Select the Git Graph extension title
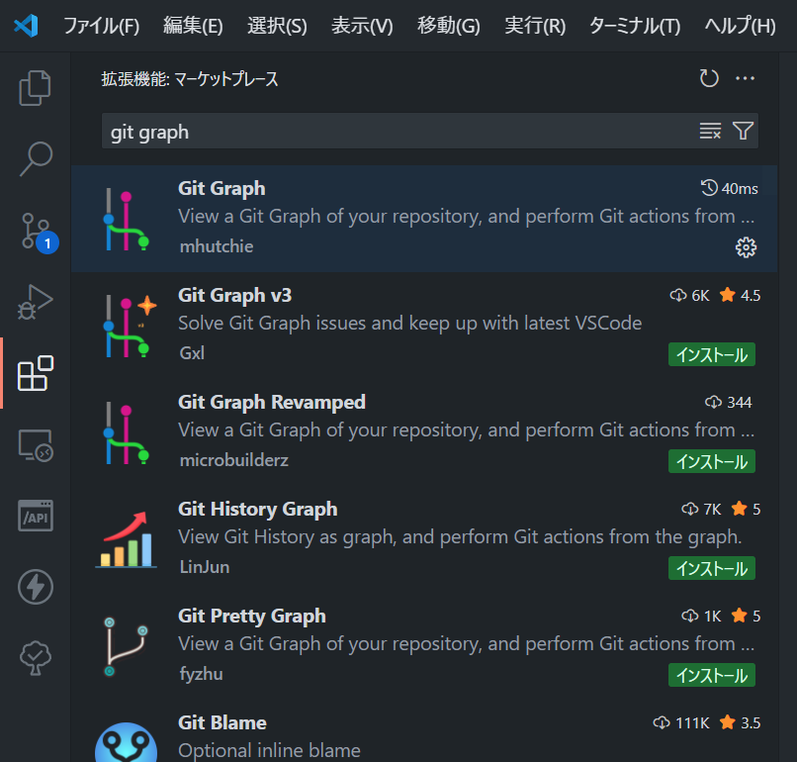This screenshot has height=762, width=797. pos(221,188)
